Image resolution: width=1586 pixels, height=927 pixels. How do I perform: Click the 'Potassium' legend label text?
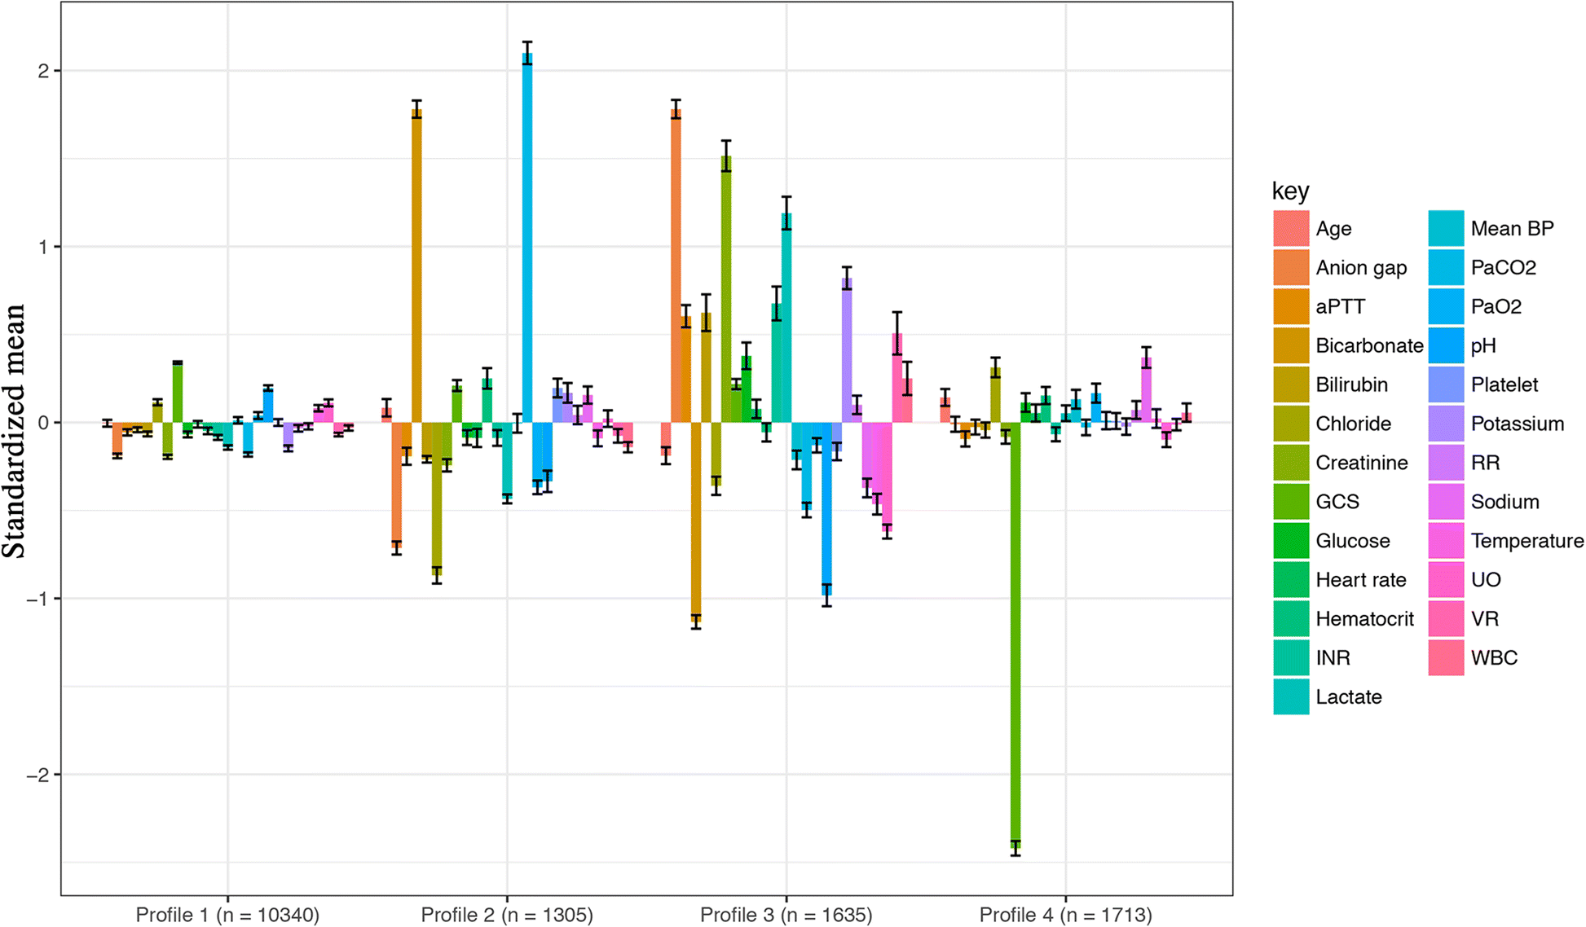(x=1518, y=424)
